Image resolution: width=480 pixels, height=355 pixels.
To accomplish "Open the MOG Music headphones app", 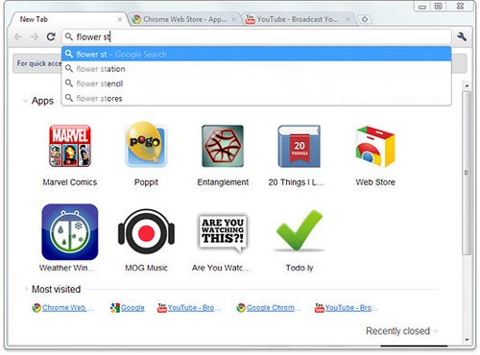I will (x=146, y=232).
